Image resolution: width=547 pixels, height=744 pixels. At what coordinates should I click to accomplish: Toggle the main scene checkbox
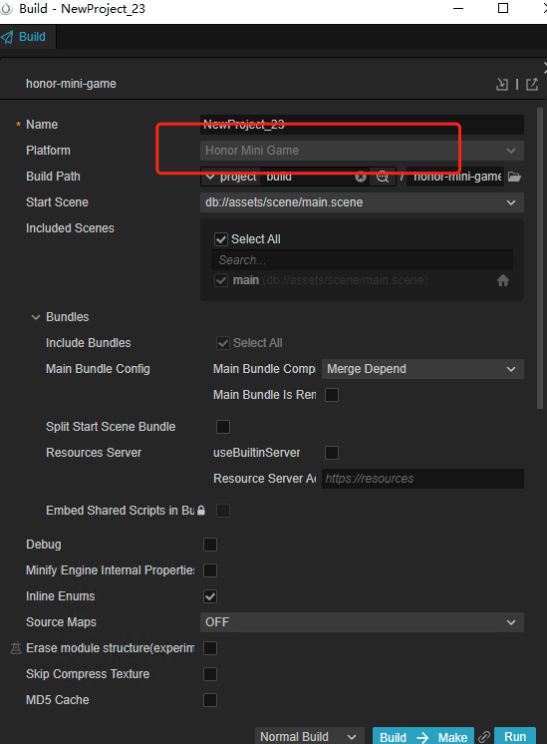click(221, 280)
